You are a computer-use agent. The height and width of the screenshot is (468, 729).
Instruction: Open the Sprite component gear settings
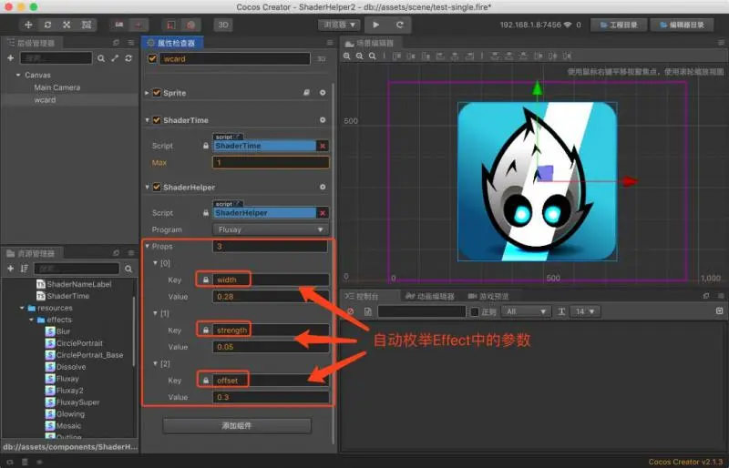tap(323, 93)
